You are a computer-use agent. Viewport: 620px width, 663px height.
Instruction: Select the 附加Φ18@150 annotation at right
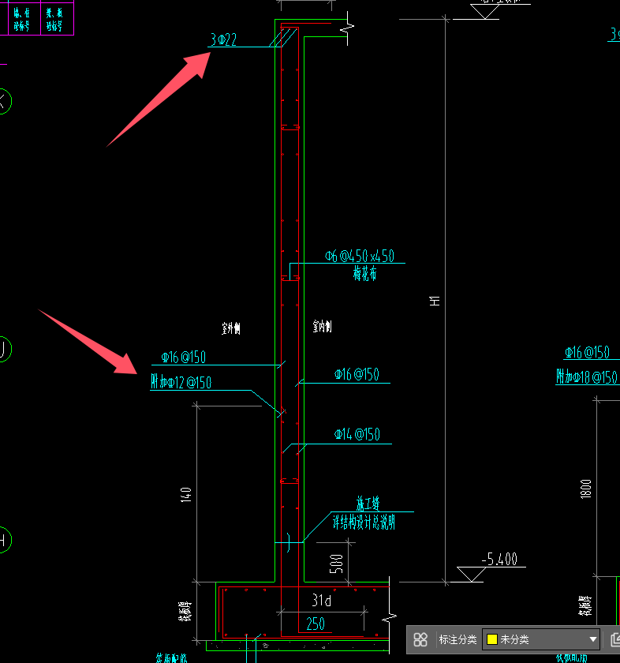coord(587,376)
